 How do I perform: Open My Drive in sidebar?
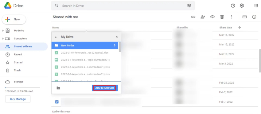pyautogui.click(x=19, y=31)
